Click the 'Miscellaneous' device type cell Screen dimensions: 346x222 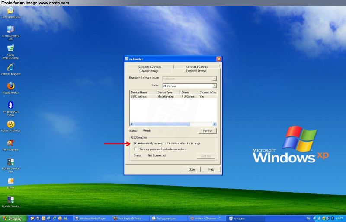(x=166, y=96)
